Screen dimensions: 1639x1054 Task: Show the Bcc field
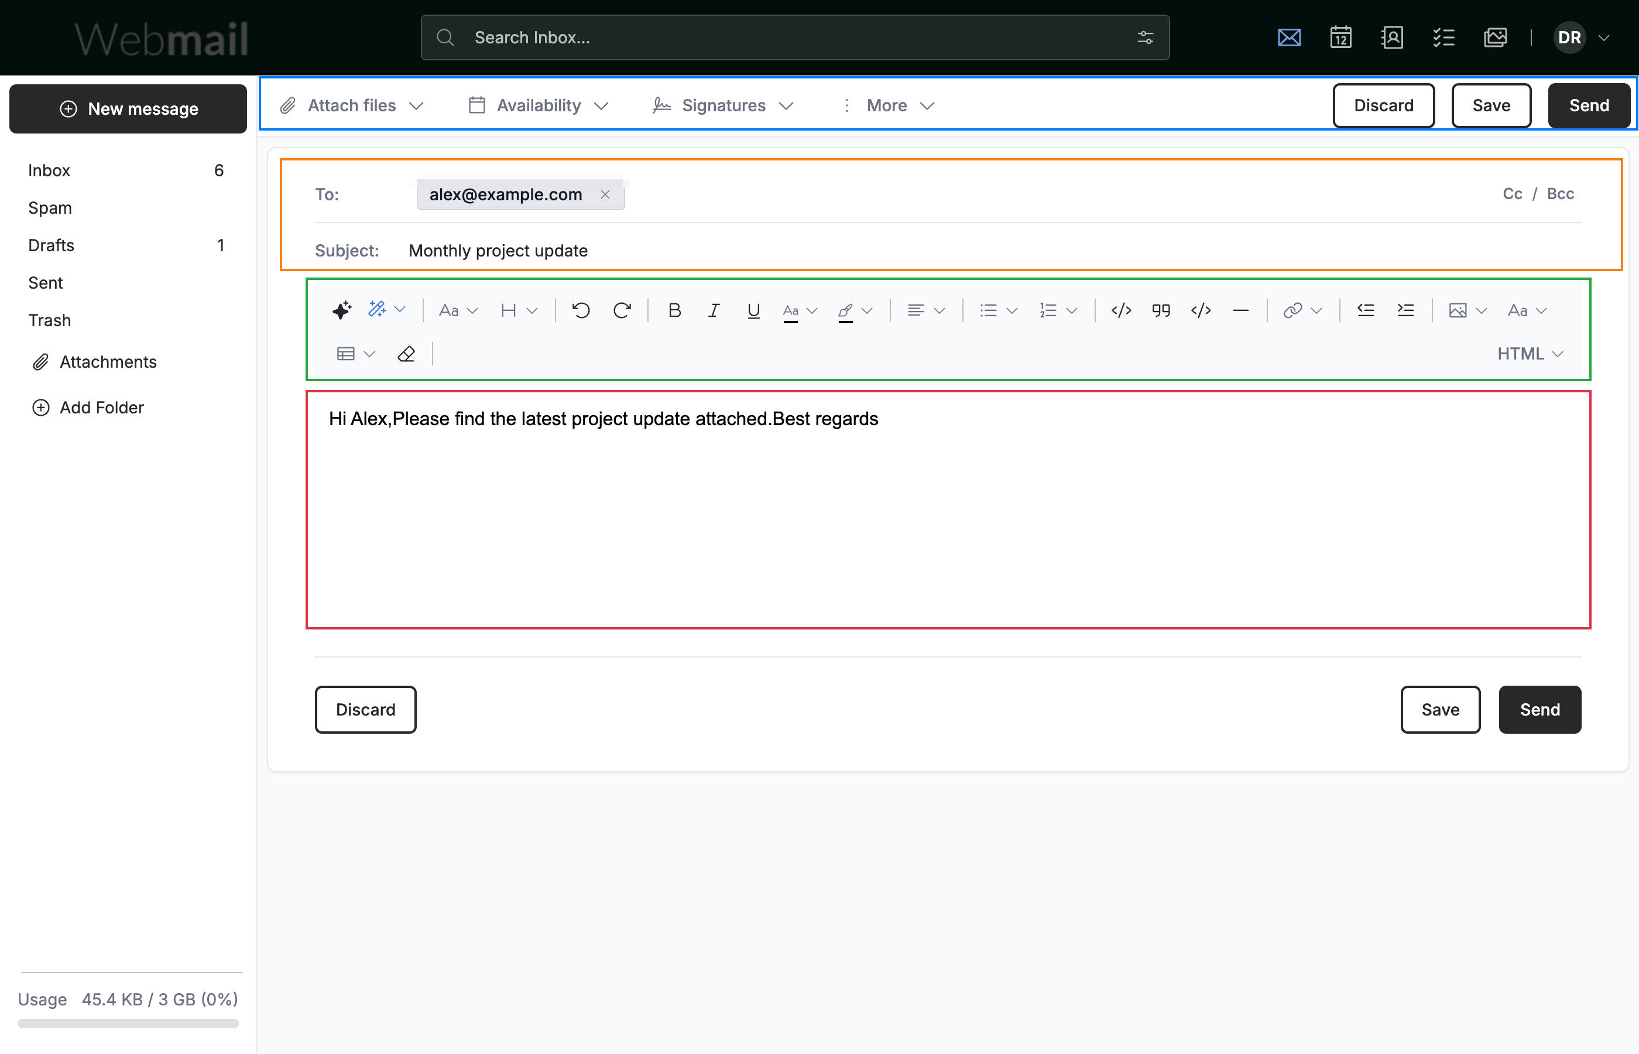tap(1561, 194)
